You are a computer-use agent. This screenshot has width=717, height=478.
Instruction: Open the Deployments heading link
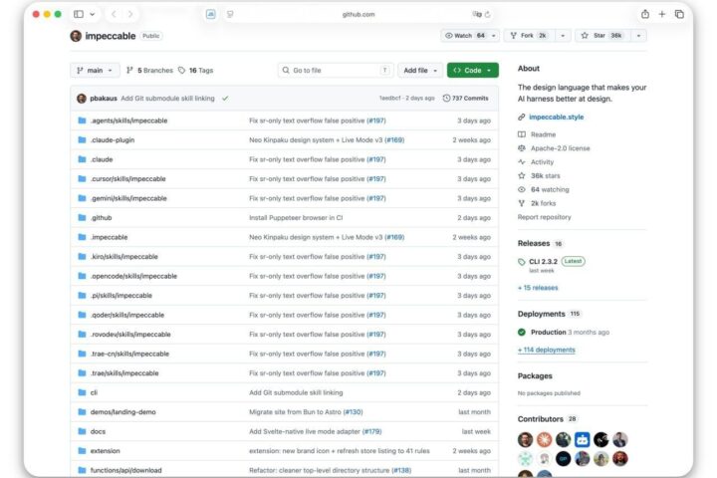(x=542, y=314)
